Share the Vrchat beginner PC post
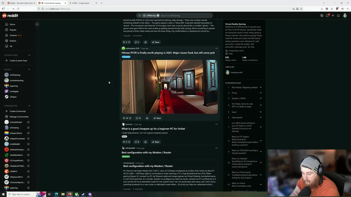Viewport: 351px width, 197px height. pos(155,142)
